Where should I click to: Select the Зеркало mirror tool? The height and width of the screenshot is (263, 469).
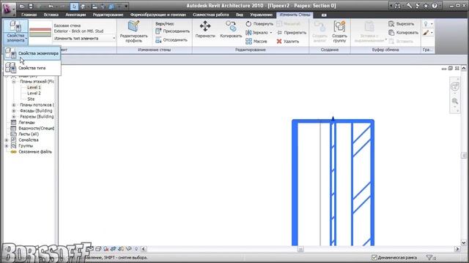pyautogui.click(x=256, y=32)
